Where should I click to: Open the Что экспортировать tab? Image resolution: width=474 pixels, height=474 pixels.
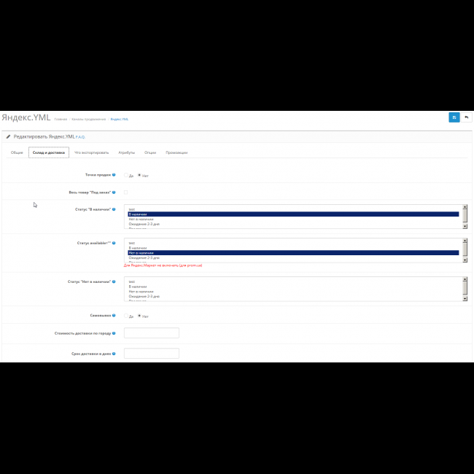click(92, 152)
